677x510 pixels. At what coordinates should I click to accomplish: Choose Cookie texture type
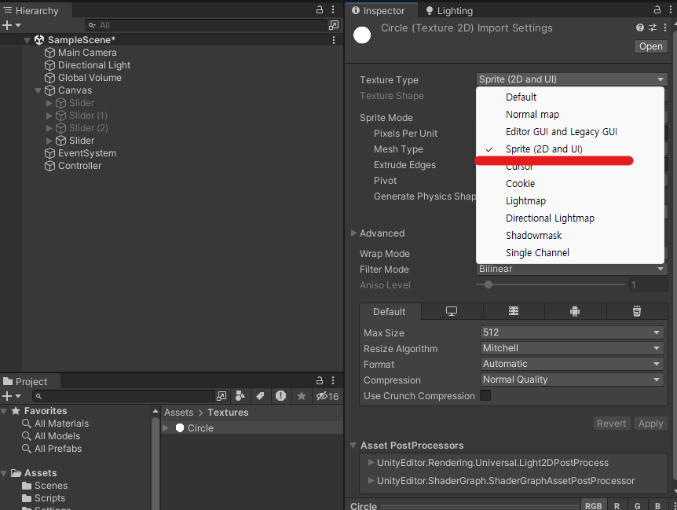click(x=520, y=184)
